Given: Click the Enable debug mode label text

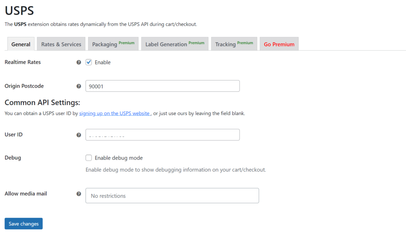Looking at the screenshot, I should [x=119, y=158].
